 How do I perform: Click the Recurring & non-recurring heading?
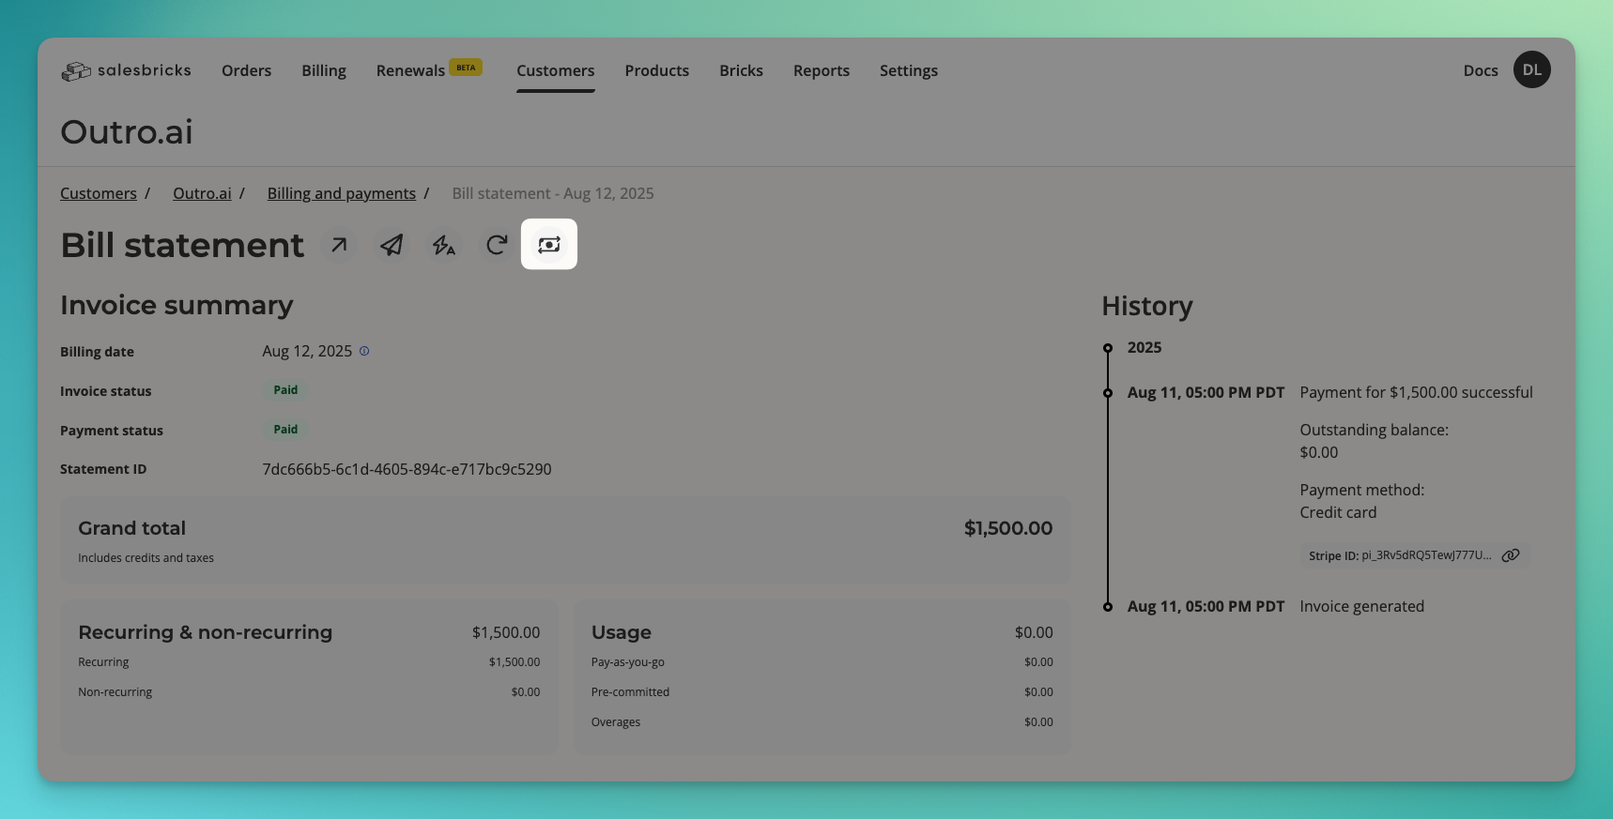(206, 632)
